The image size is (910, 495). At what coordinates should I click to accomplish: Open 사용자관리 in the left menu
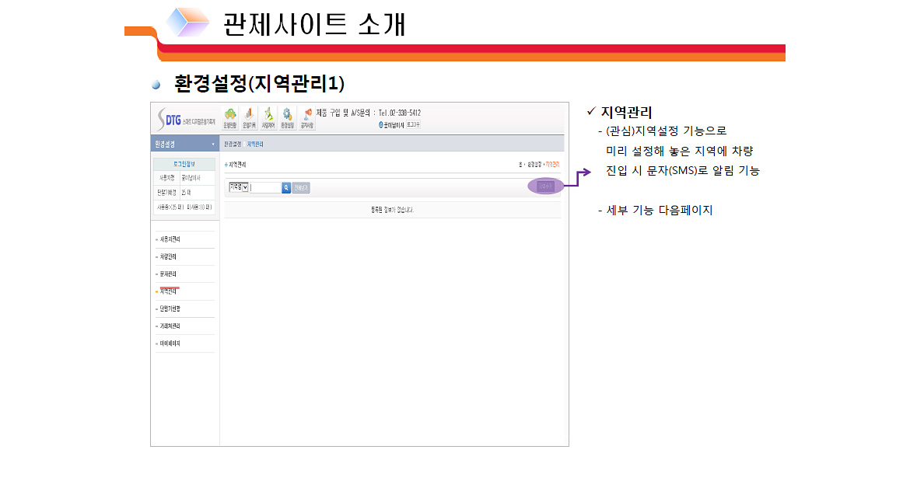click(x=170, y=239)
